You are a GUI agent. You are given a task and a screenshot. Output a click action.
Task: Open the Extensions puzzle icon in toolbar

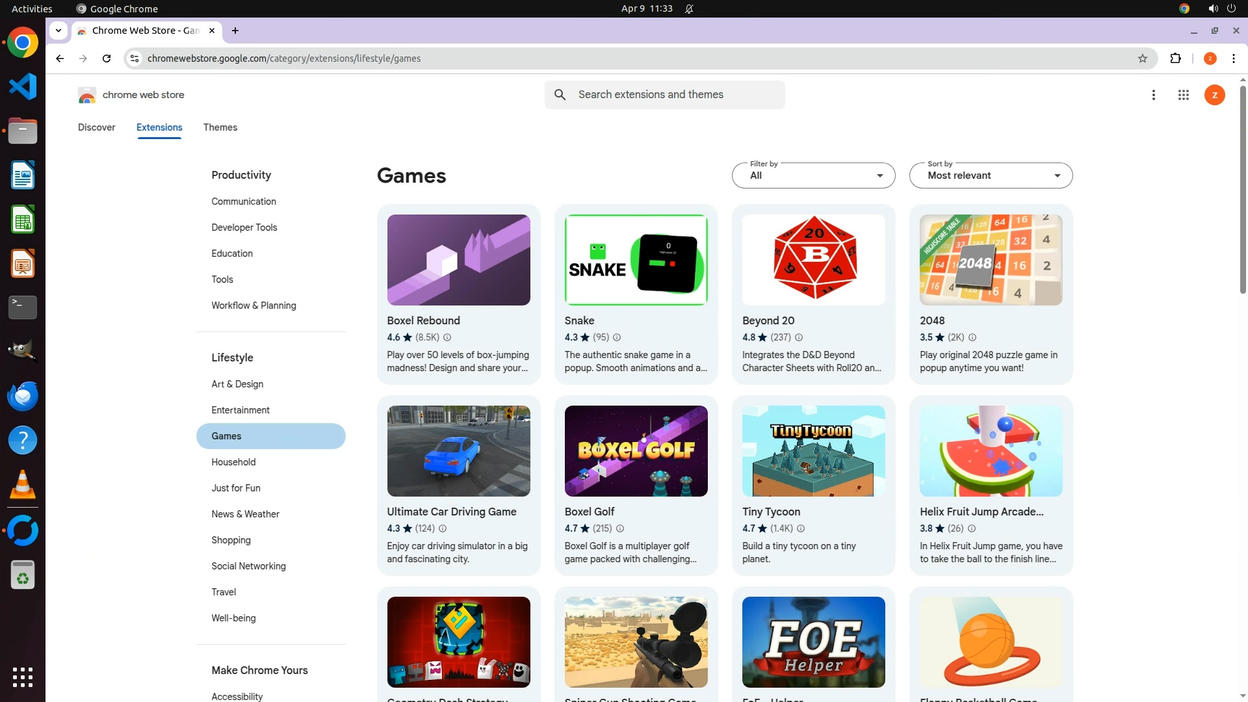pyautogui.click(x=1175, y=58)
